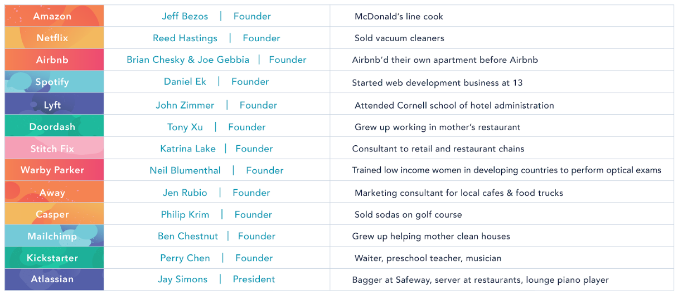Click the Amazon company label
The image size is (678, 295).
(x=52, y=16)
